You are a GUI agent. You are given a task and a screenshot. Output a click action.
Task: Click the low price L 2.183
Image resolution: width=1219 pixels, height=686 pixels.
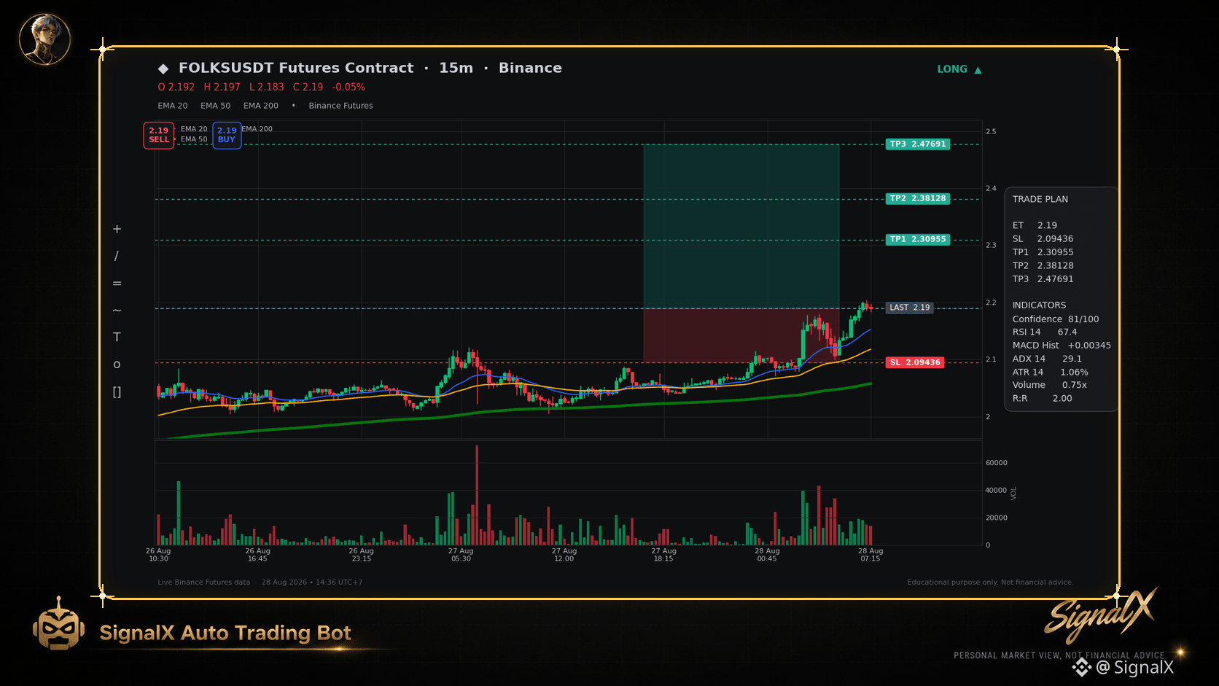pos(267,87)
